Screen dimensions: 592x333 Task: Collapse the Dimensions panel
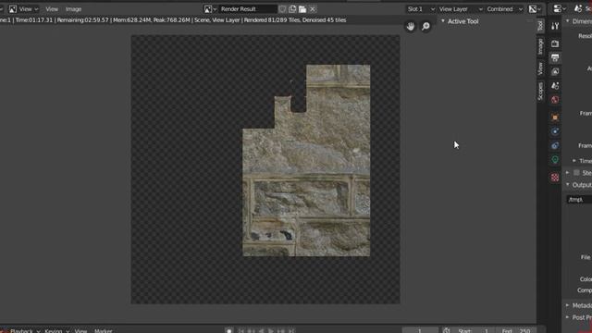tap(567, 21)
